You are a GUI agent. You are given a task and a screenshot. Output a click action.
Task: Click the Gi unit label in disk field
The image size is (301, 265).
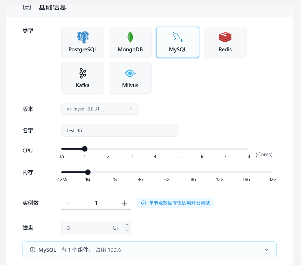pos(115,228)
